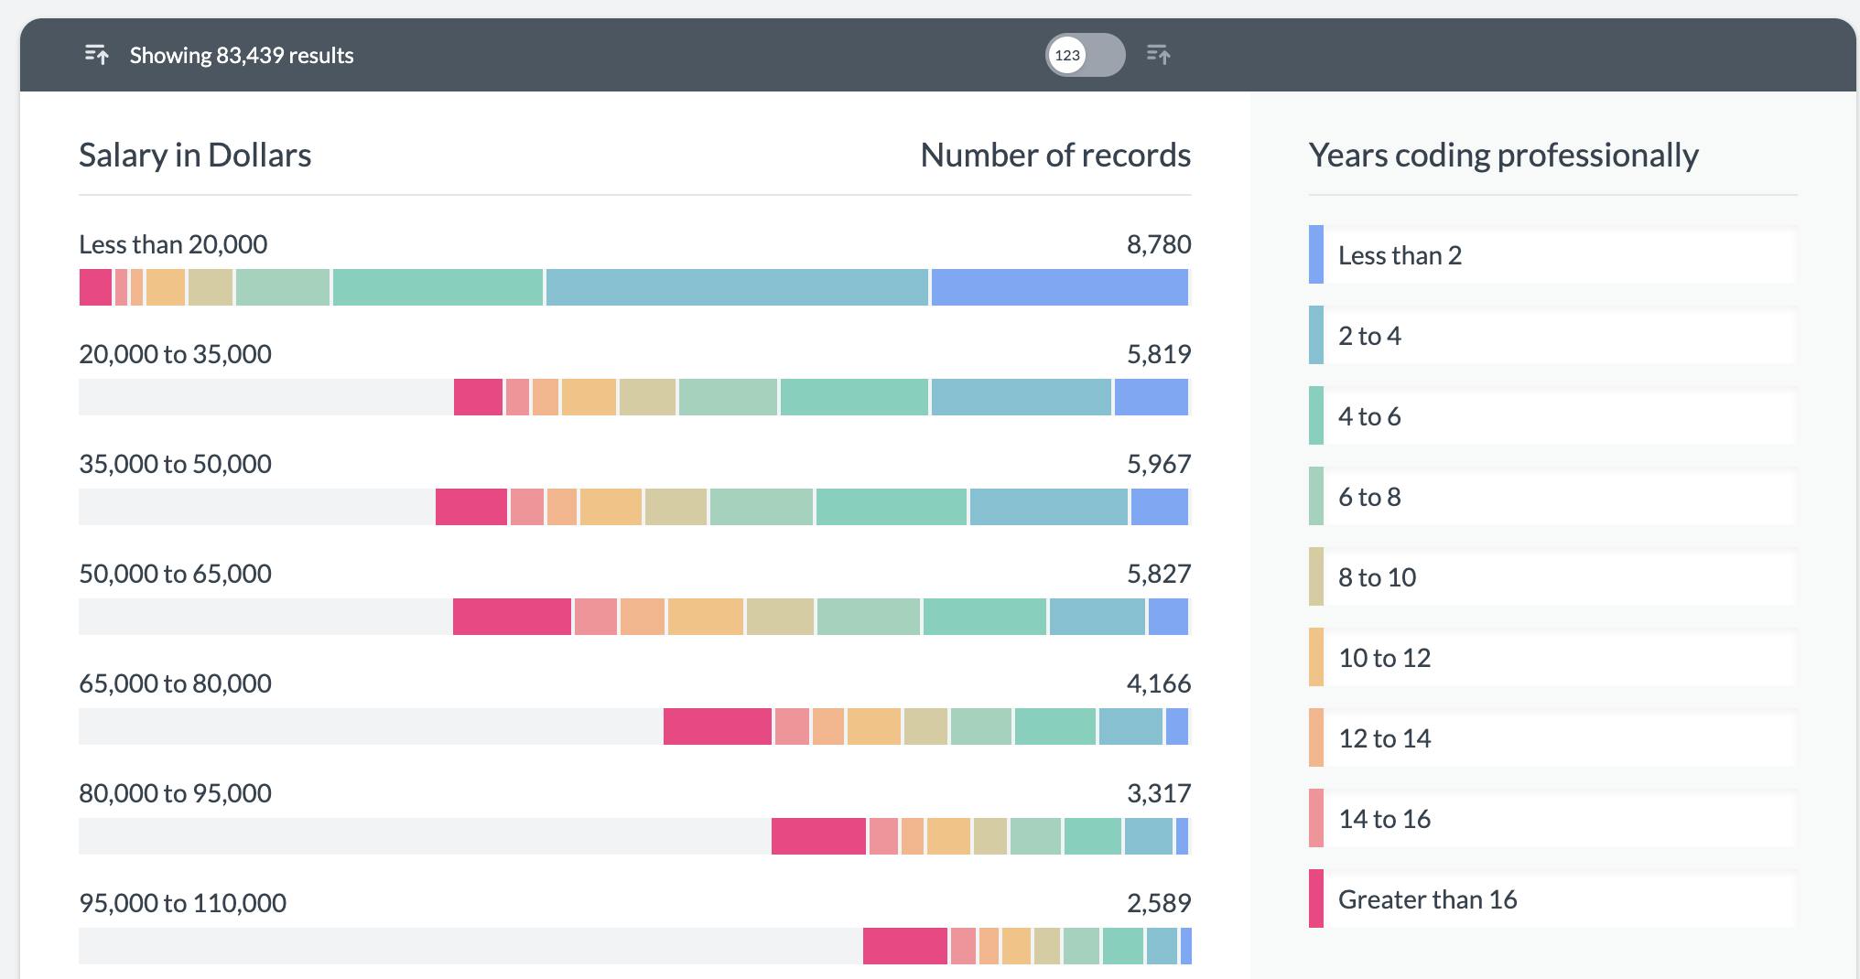
Task: Click the 'Salary in Dollars' column header
Action: [194, 155]
